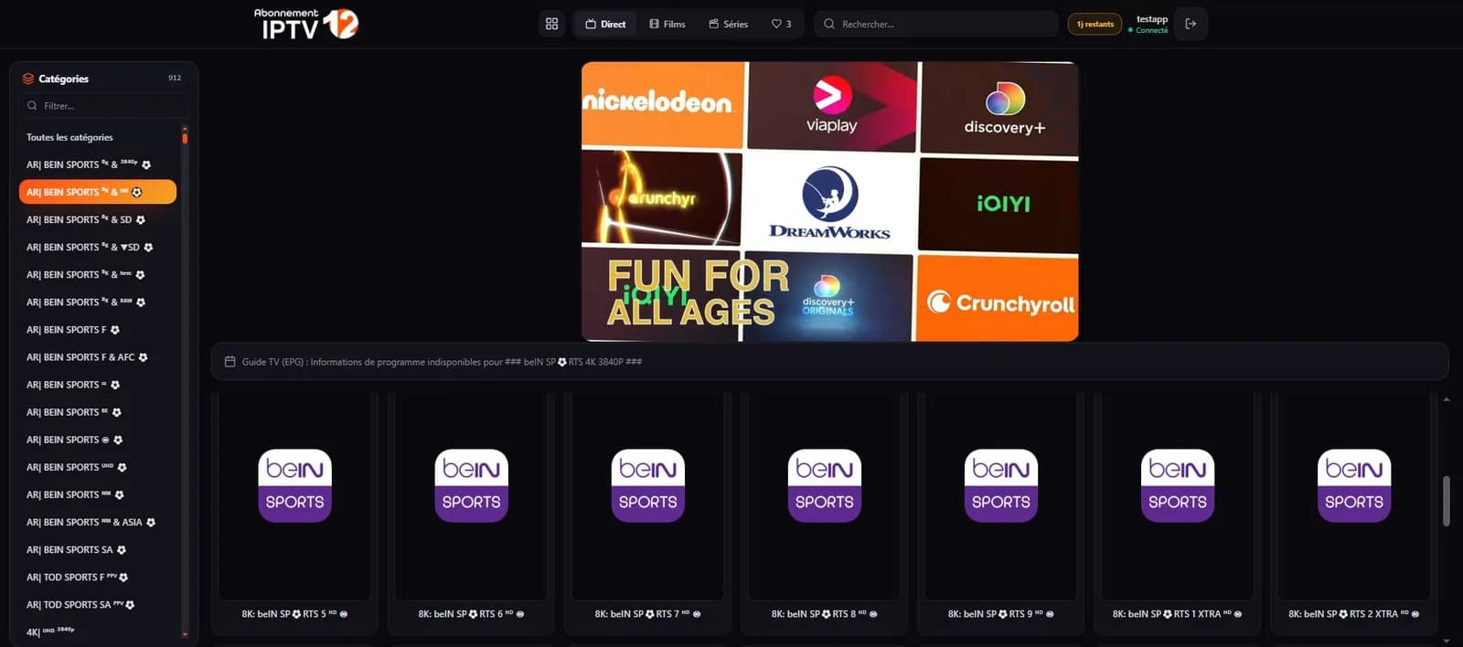Open the beIN SPORTS 5 HD channel logo
This screenshot has height=647, width=1463.
(x=294, y=485)
